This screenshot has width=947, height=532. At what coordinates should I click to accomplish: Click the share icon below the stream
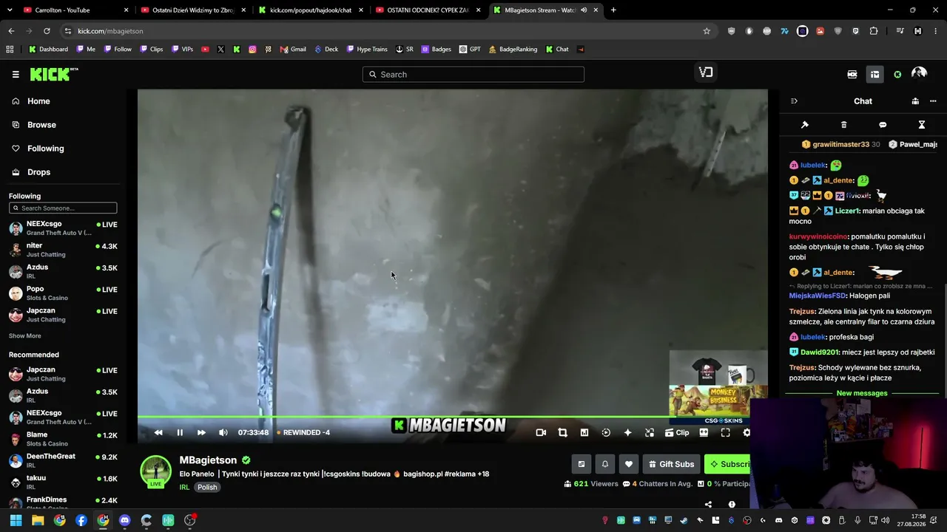click(708, 505)
